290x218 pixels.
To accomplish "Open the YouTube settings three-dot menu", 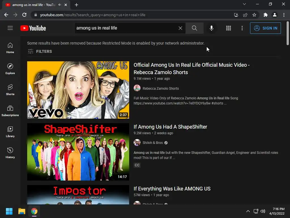I will click(242, 28).
